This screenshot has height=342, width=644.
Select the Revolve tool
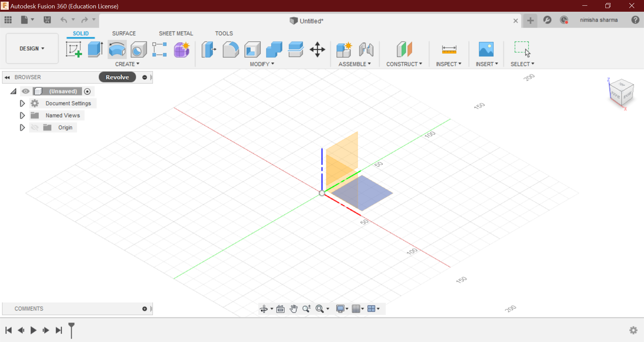pyautogui.click(x=117, y=49)
